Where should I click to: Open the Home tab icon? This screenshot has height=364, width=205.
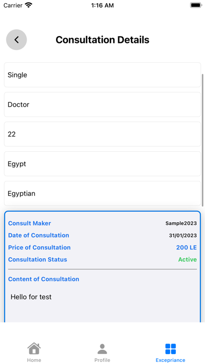pos(34,348)
